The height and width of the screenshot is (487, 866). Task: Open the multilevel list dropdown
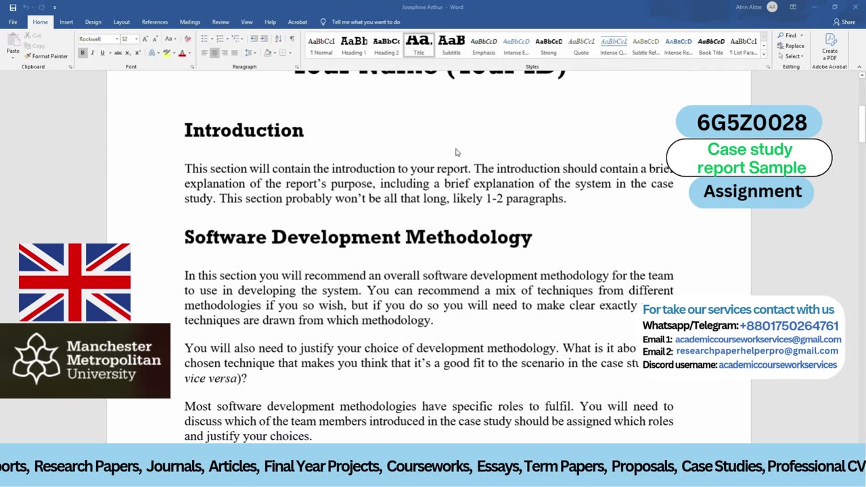click(x=241, y=39)
